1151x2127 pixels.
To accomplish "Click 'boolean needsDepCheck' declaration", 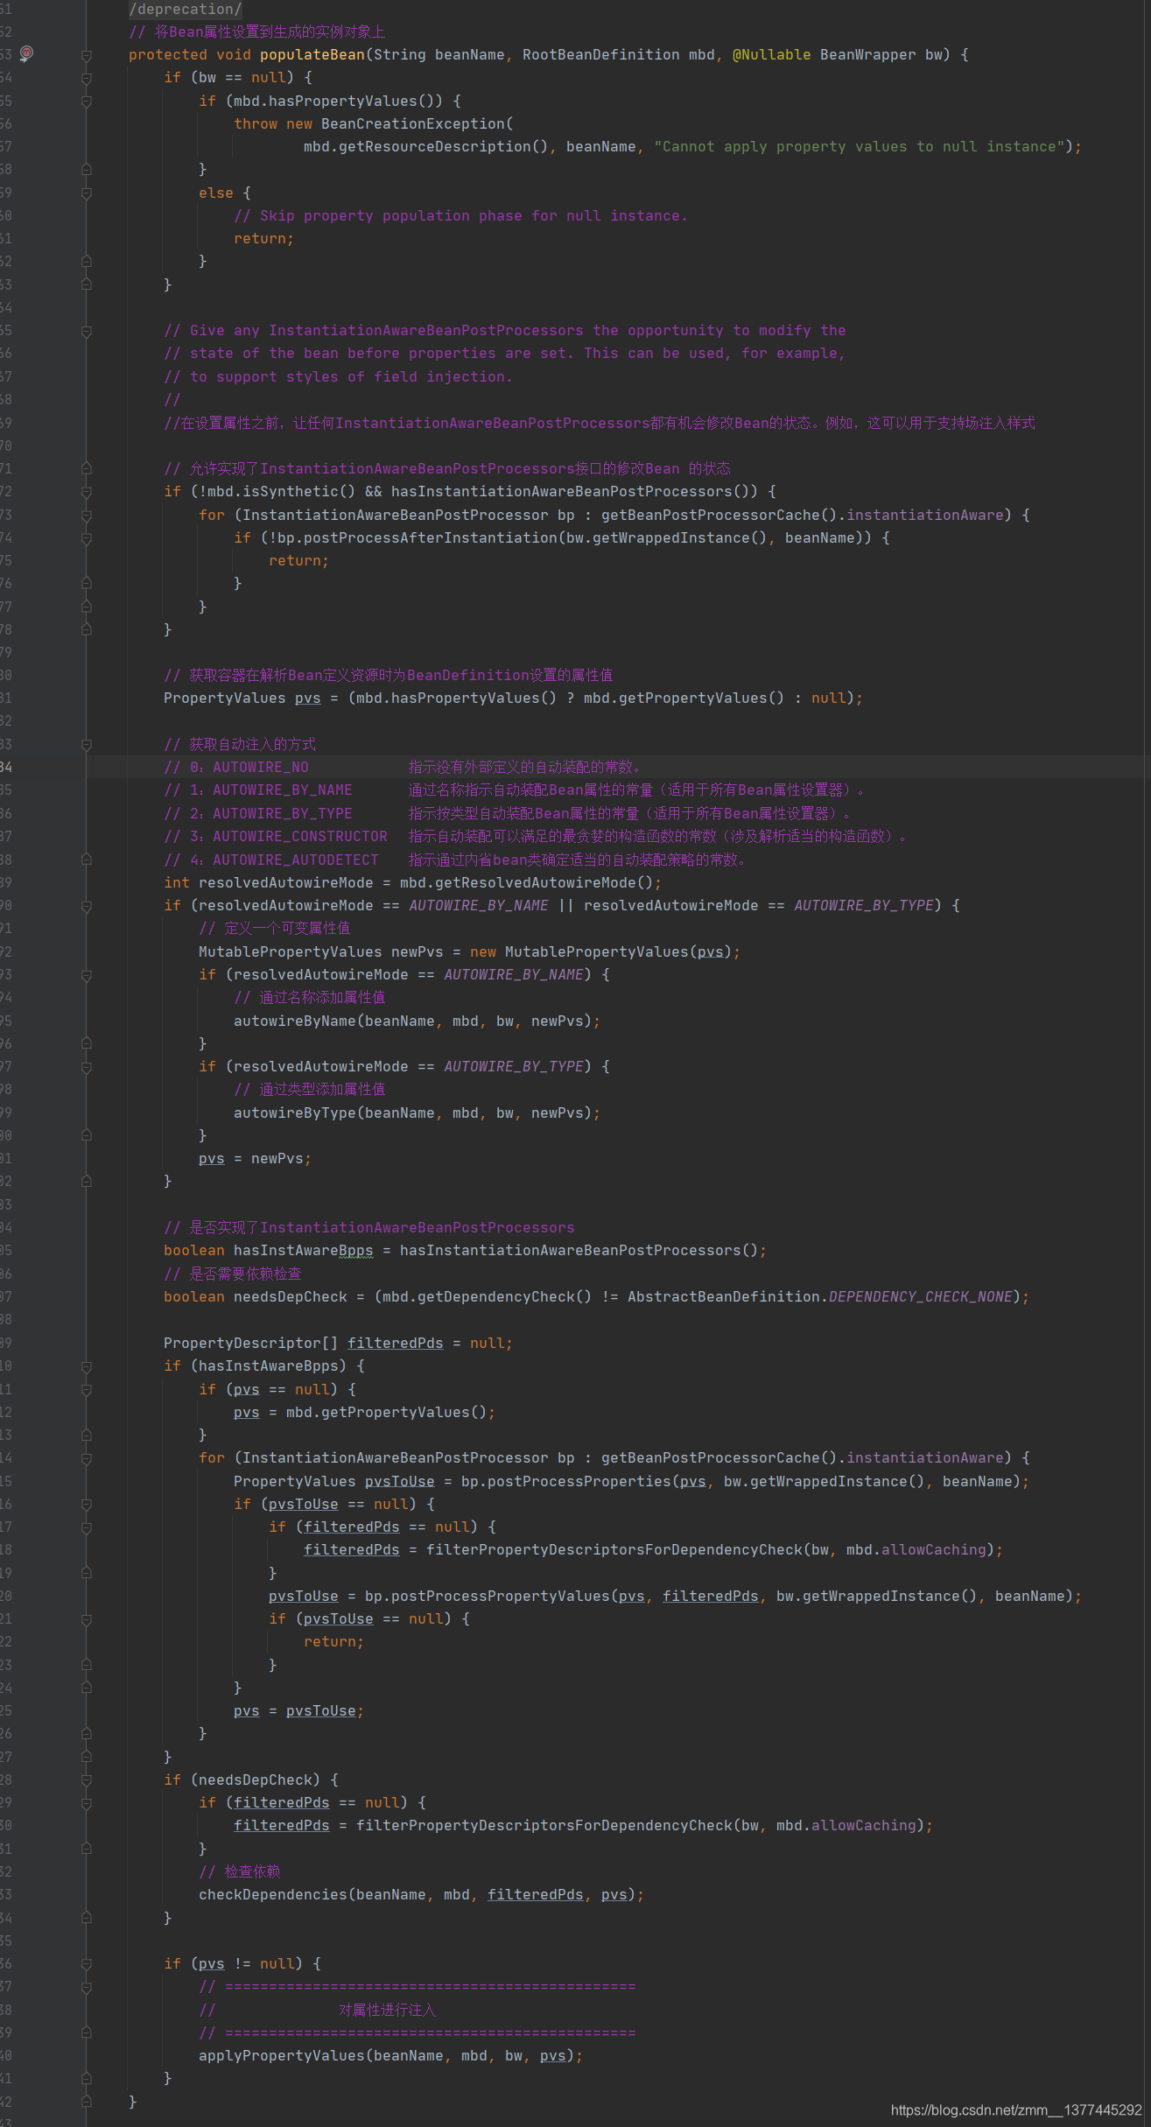I will click(x=255, y=1296).
